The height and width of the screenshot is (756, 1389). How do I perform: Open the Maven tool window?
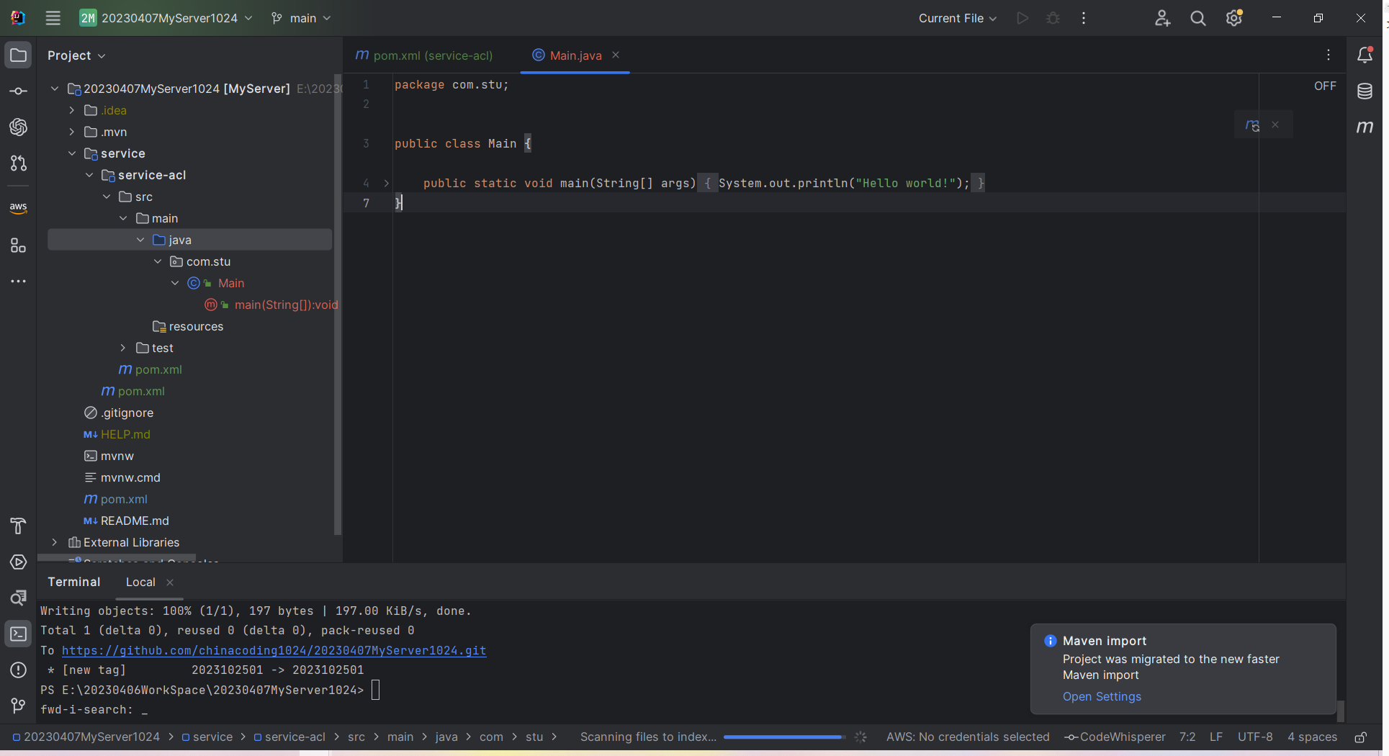pyautogui.click(x=1365, y=127)
